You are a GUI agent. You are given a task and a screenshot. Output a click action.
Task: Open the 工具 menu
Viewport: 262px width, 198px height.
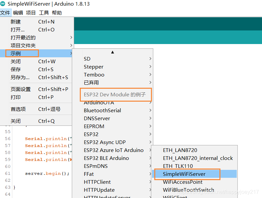44,13
